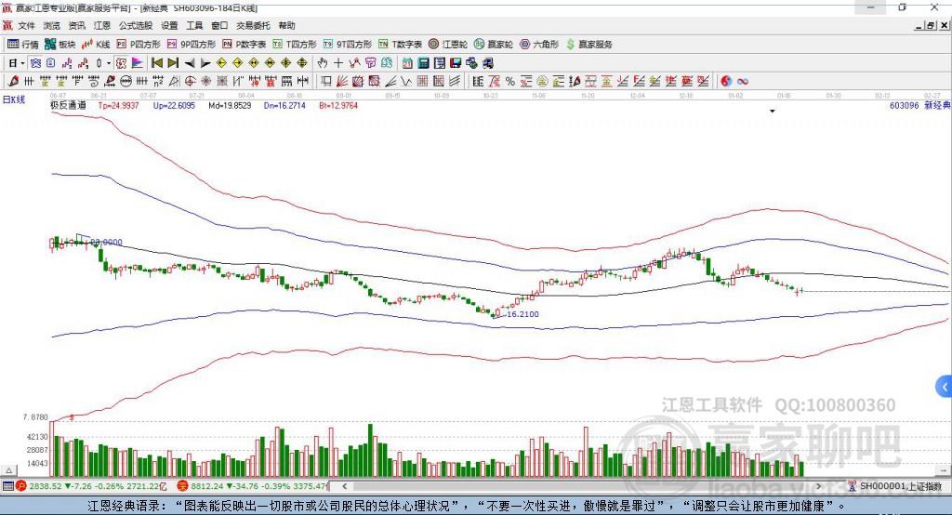952x515 pixels.
Task: Open the P四方形 square tool
Action: [139, 45]
